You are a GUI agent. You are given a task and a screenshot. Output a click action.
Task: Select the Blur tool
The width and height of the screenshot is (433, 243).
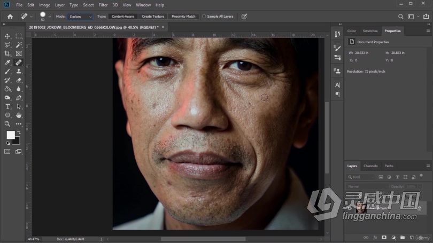pos(19,89)
